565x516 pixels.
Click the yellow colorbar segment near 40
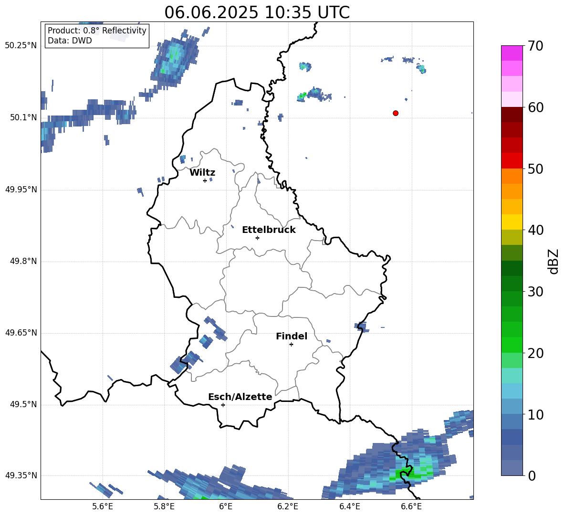coord(512,222)
